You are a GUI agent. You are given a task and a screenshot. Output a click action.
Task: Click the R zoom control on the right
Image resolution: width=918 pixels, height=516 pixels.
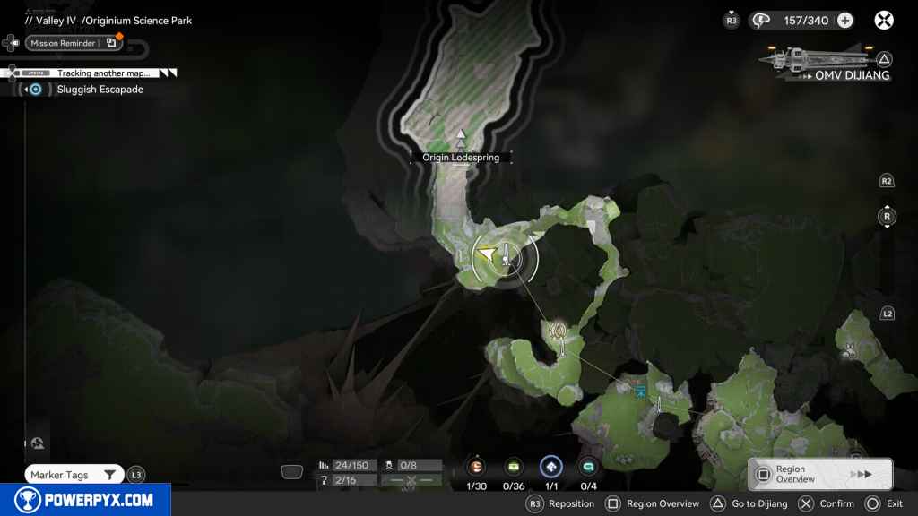click(887, 217)
